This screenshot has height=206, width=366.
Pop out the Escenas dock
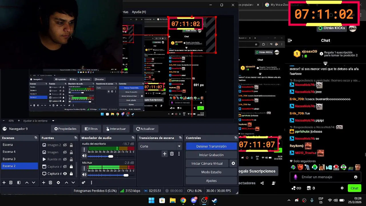pos(36,138)
